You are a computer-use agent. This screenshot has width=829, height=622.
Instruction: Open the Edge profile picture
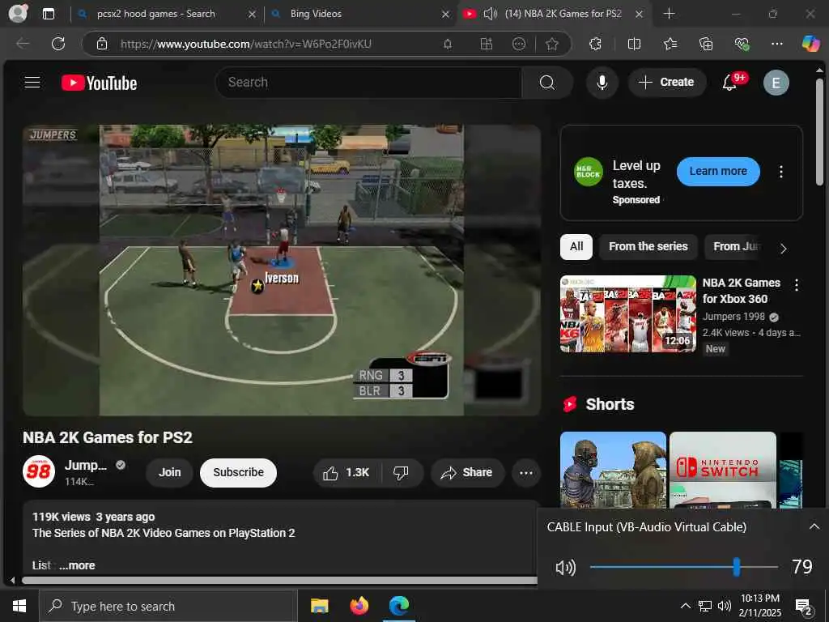click(x=18, y=13)
